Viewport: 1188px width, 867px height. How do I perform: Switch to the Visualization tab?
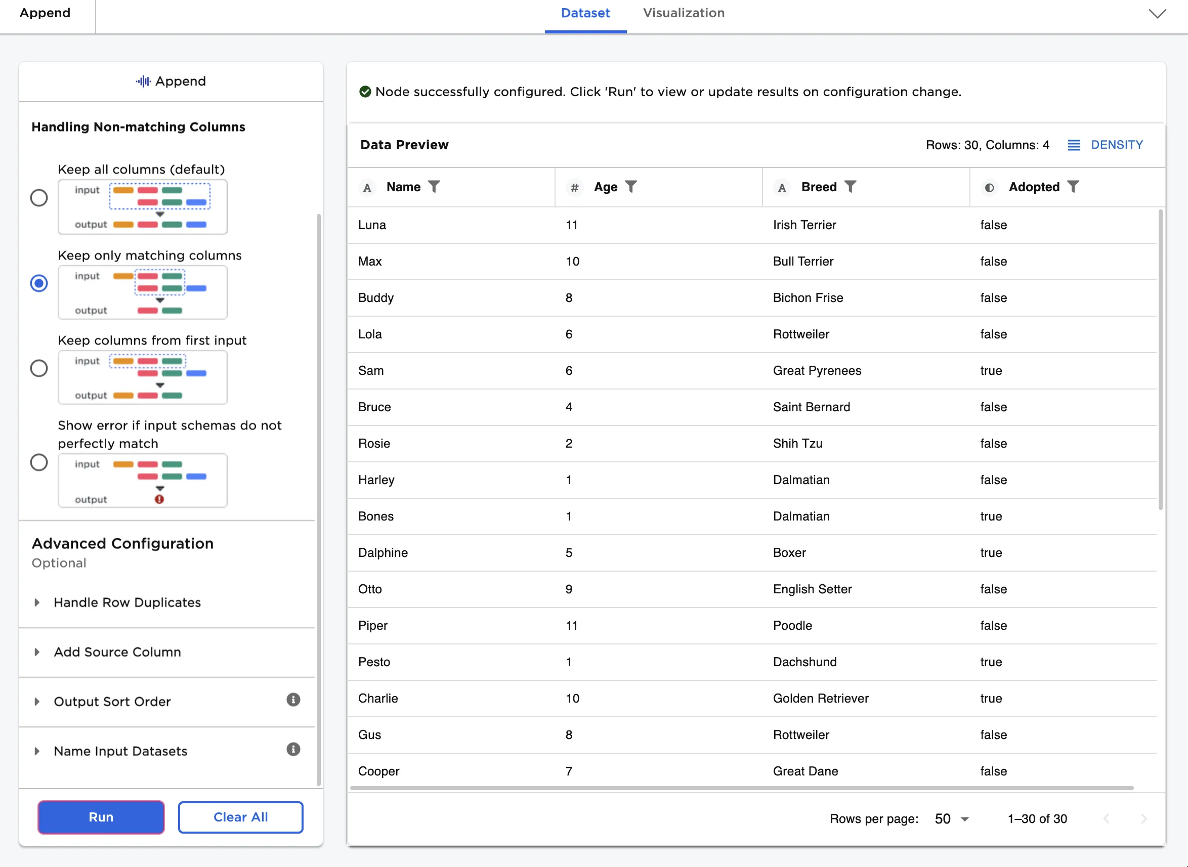[684, 13]
